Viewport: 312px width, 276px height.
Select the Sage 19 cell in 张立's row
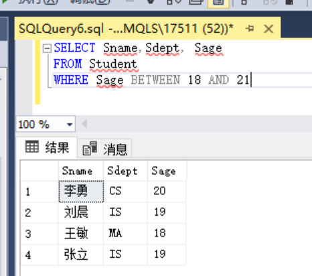[167, 255]
